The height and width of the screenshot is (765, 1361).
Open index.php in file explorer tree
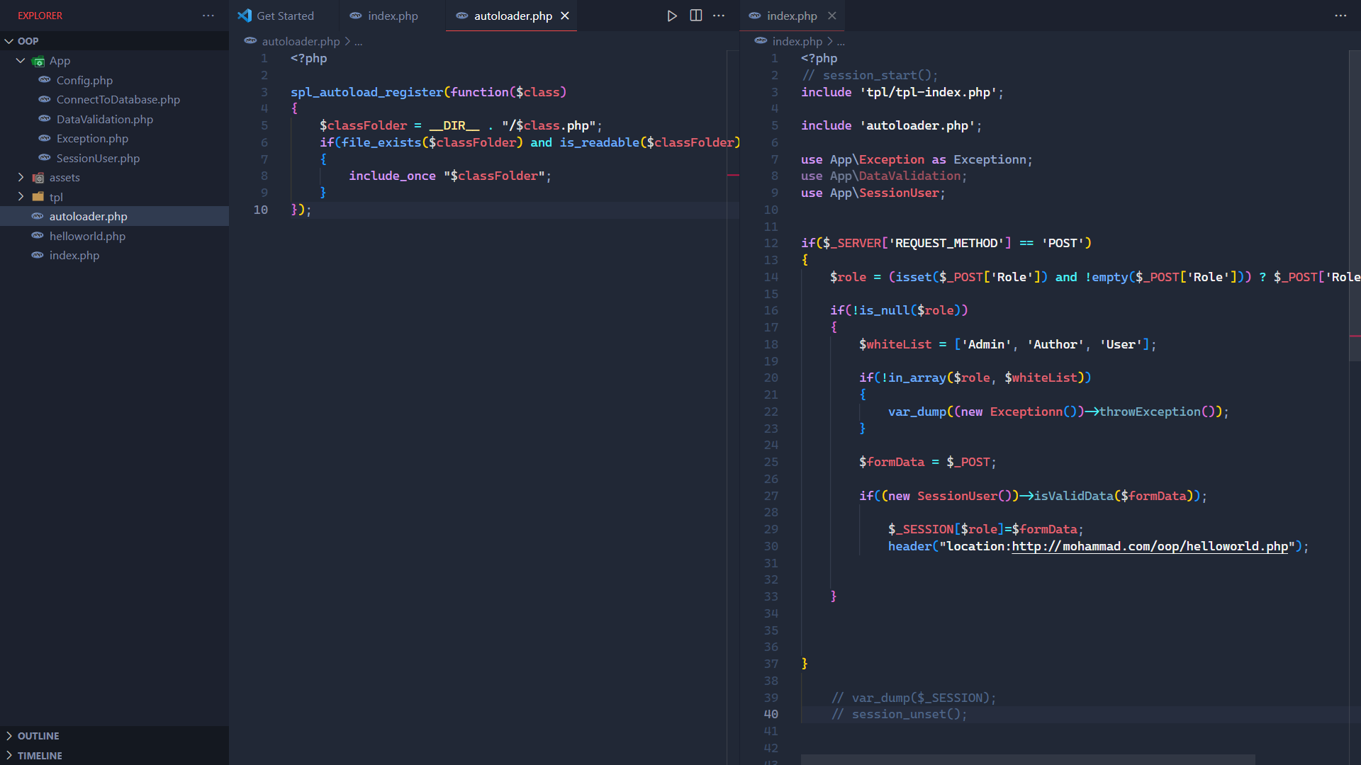click(x=74, y=255)
